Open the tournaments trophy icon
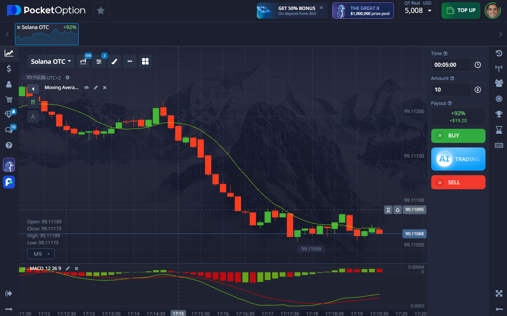 (499, 114)
